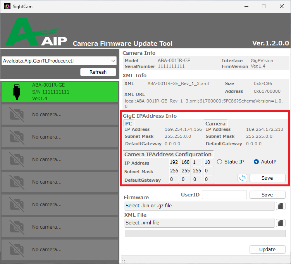Image resolution: width=291 pixels, height=264 pixels.
Task: Click the reload IP configuration icon
Action: (x=243, y=178)
